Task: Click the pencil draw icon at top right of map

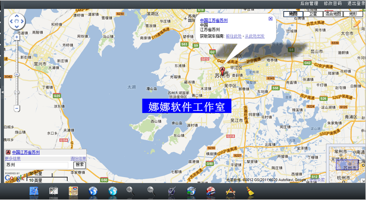Action: click(357, 24)
